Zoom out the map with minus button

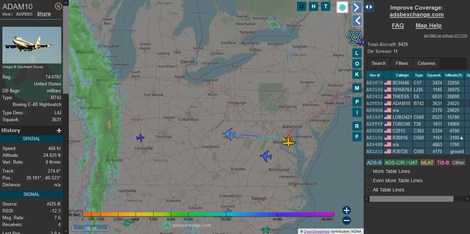click(346, 221)
